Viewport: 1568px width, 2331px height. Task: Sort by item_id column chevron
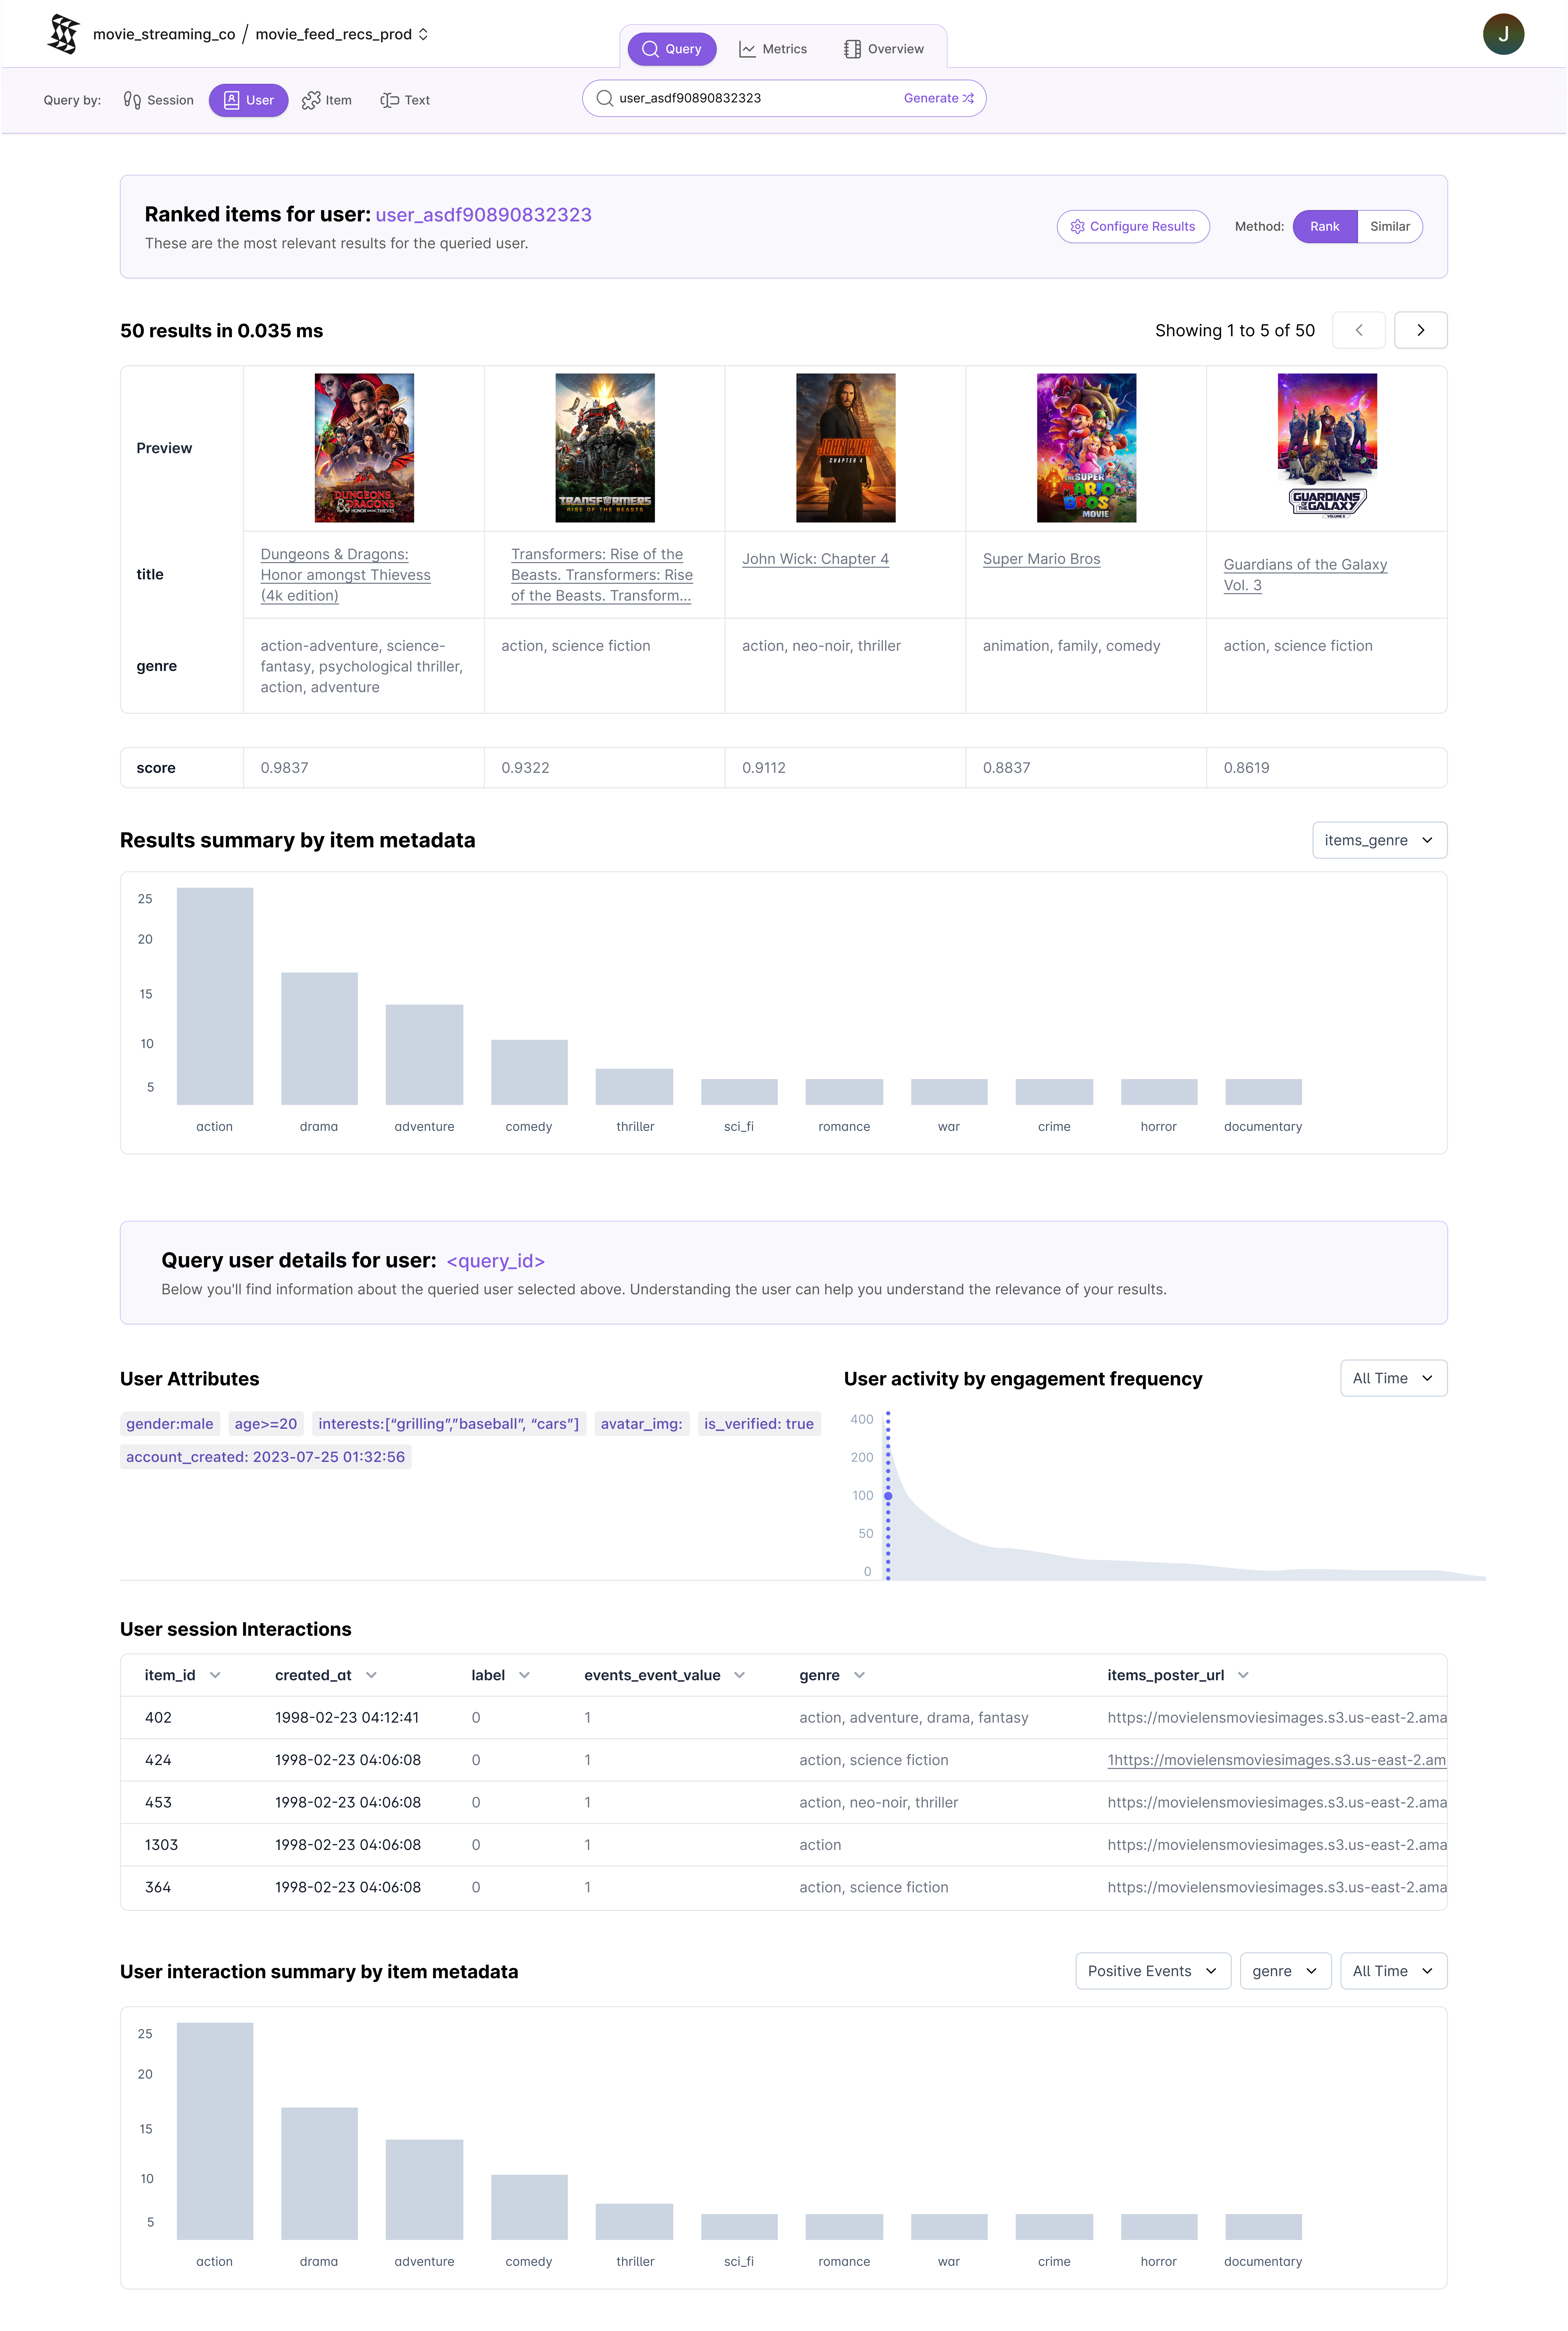tap(215, 1675)
